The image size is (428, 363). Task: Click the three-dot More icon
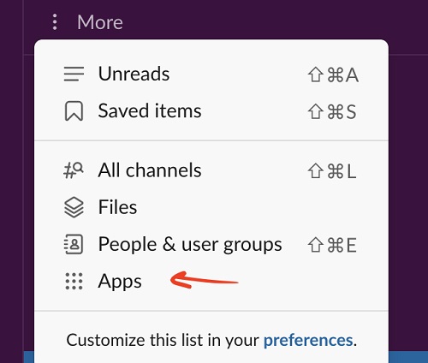pyautogui.click(x=55, y=22)
